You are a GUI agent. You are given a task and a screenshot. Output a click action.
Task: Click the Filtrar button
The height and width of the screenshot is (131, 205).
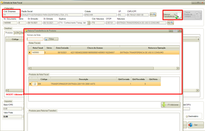point(51,39)
